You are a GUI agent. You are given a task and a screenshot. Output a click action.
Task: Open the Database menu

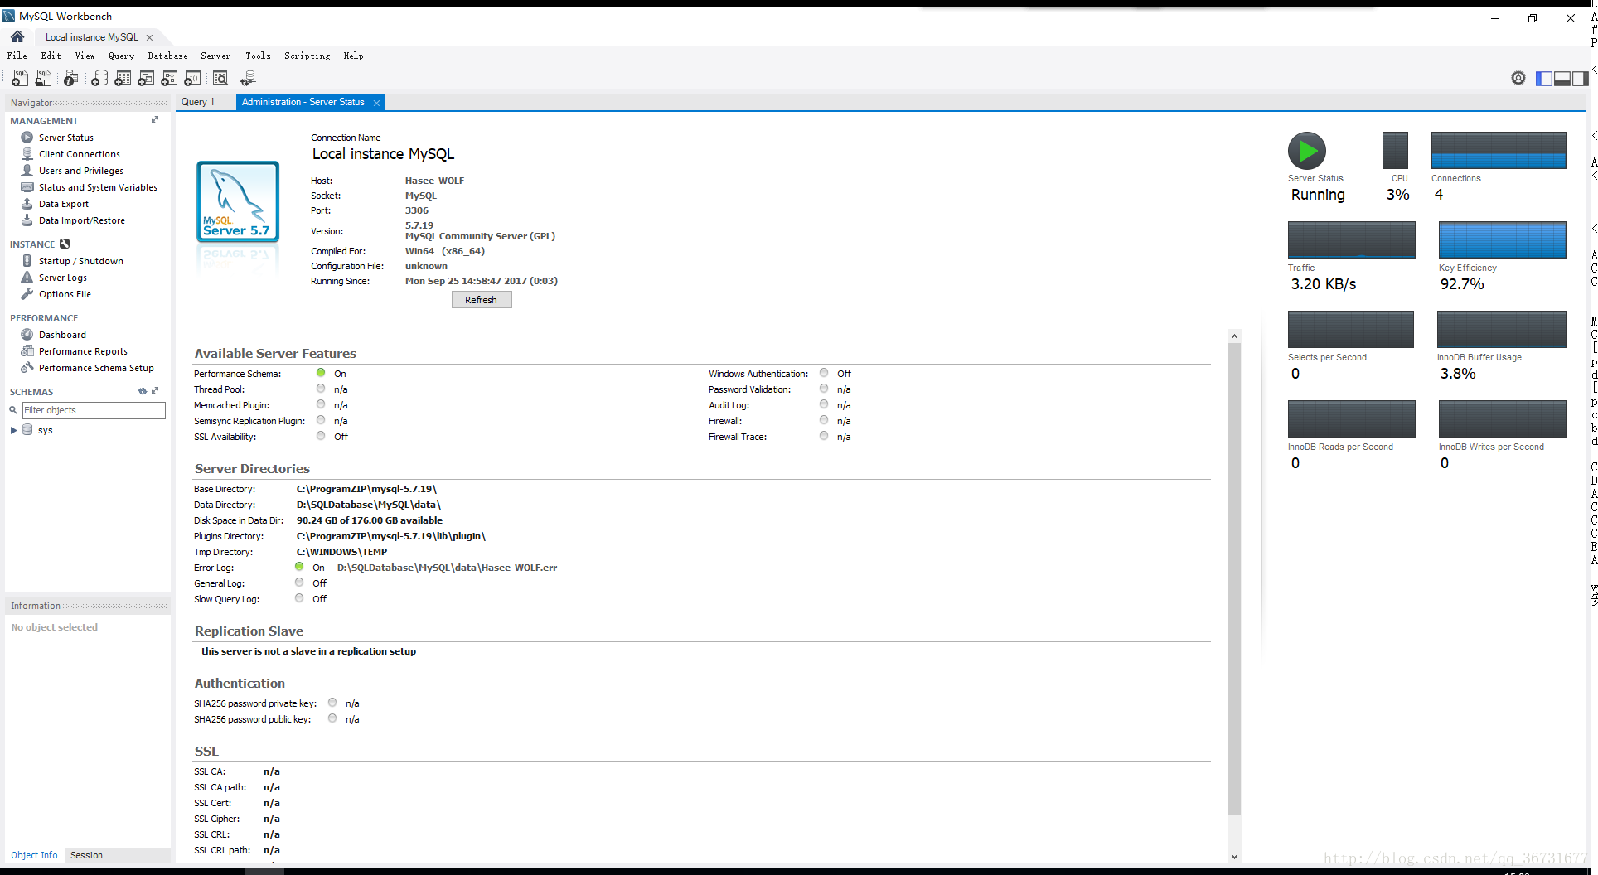click(167, 56)
